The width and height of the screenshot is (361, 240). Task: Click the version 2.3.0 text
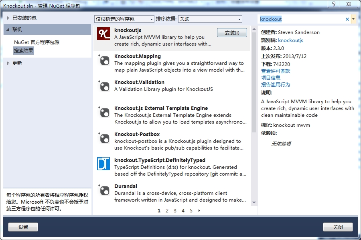click(x=279, y=48)
